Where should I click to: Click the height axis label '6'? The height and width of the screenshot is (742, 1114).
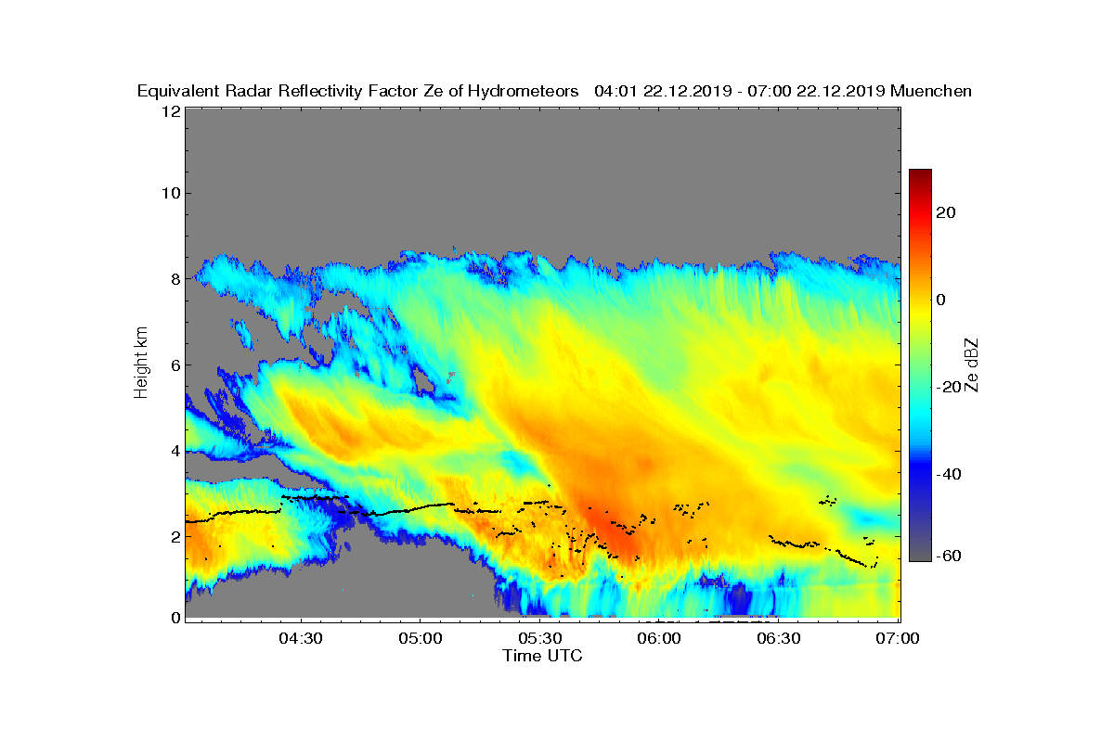[175, 365]
